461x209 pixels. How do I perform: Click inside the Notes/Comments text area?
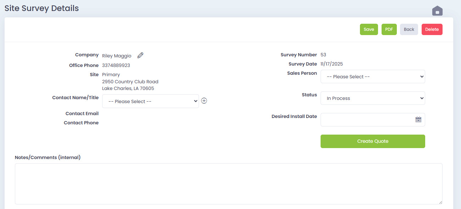point(228,183)
